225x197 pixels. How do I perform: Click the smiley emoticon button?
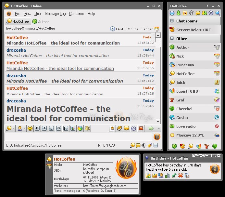(x=30, y=128)
